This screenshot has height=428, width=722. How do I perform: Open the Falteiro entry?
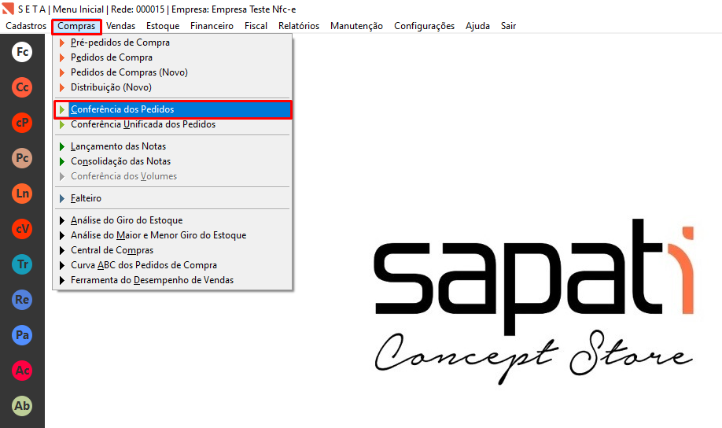173,198
